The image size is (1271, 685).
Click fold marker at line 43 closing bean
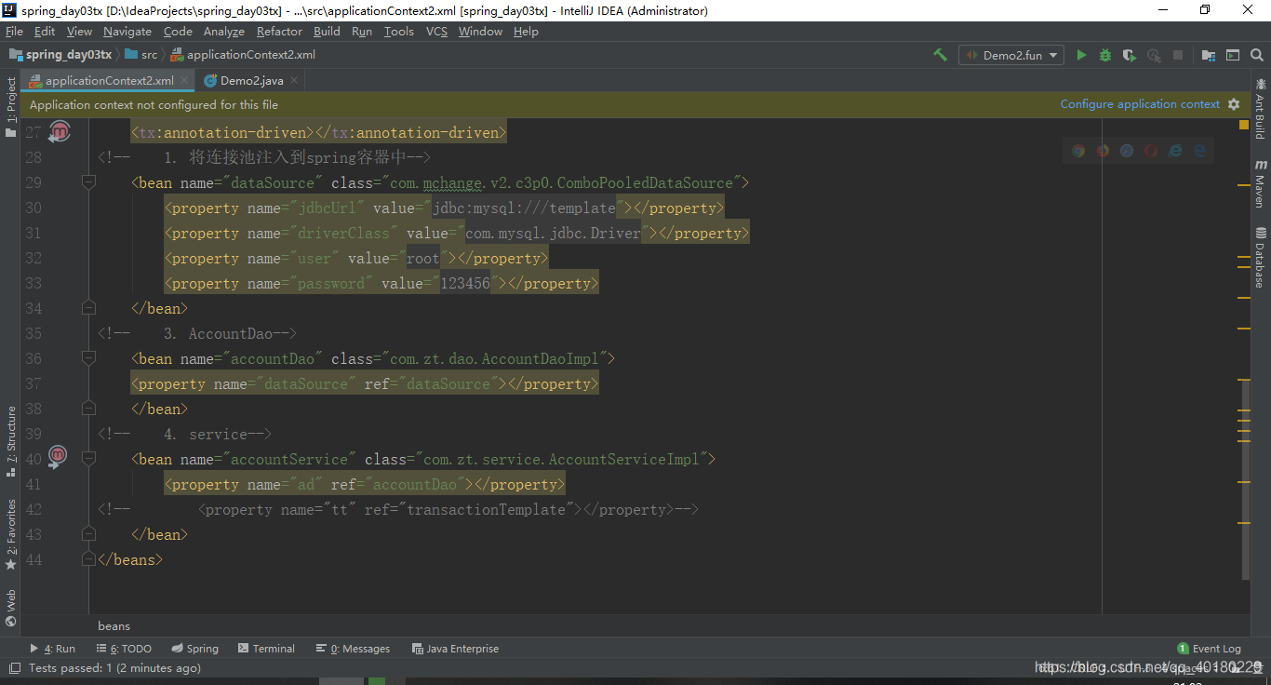point(88,534)
